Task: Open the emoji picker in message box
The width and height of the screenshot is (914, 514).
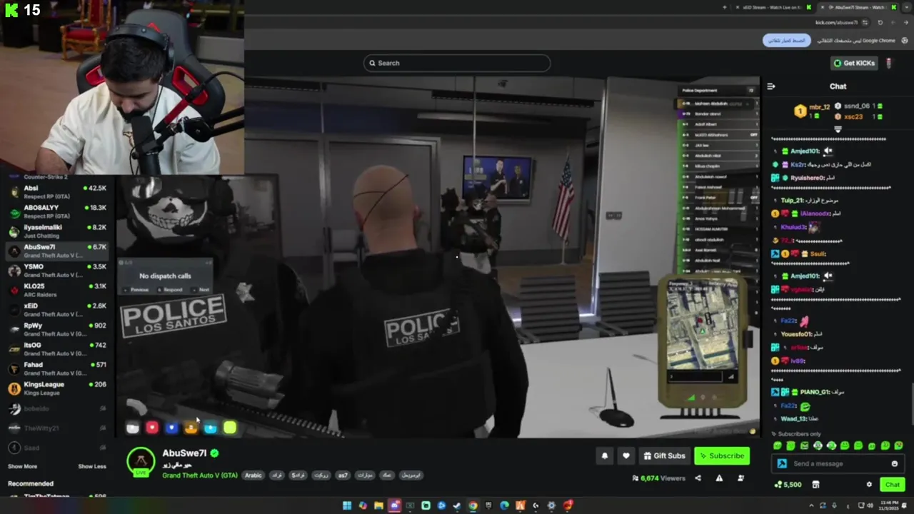Action: pos(894,464)
